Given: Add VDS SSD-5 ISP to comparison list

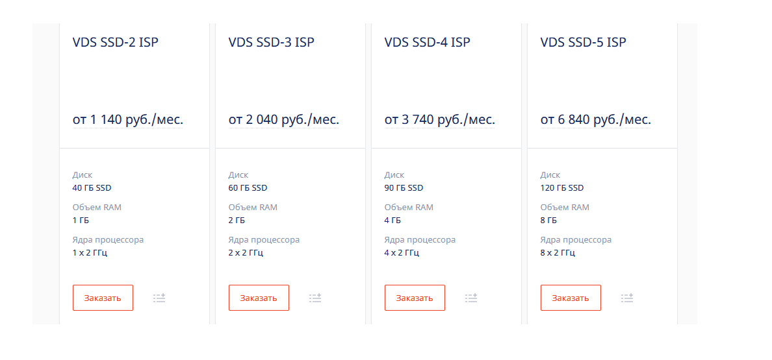Looking at the screenshot, I should tap(626, 298).
